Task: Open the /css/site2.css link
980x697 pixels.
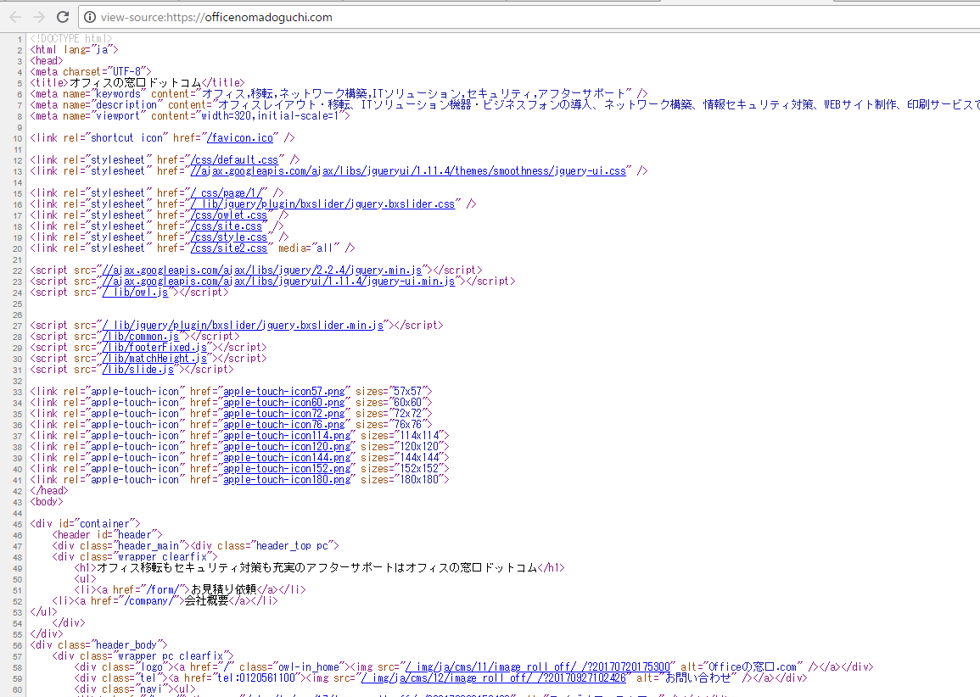Action: 229,248
